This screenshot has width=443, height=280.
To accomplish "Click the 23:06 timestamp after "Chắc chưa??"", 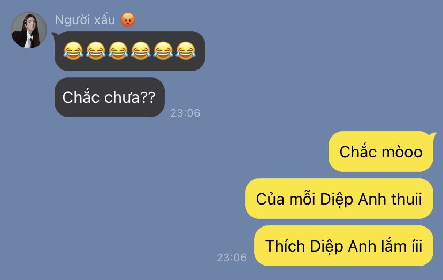I will pos(185,113).
